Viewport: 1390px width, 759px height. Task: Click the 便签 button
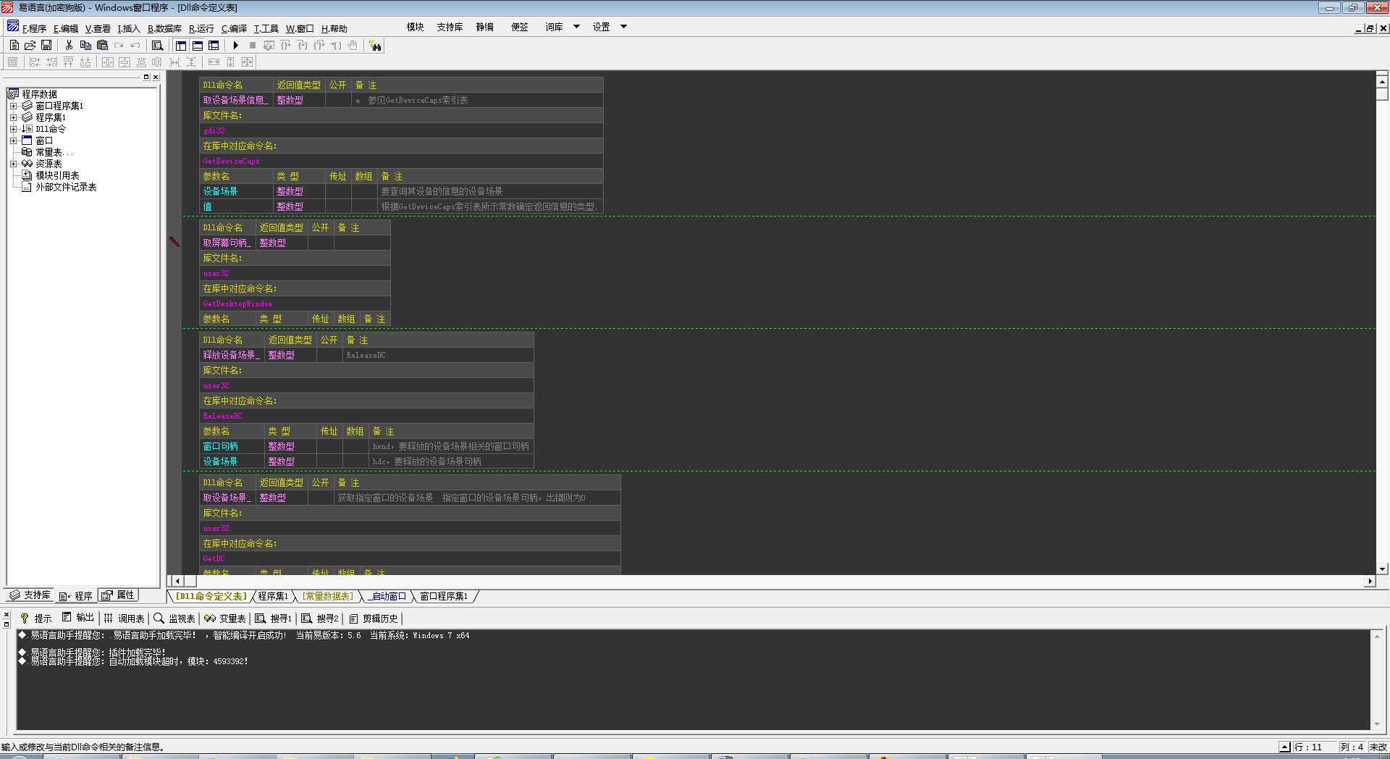pyautogui.click(x=520, y=27)
